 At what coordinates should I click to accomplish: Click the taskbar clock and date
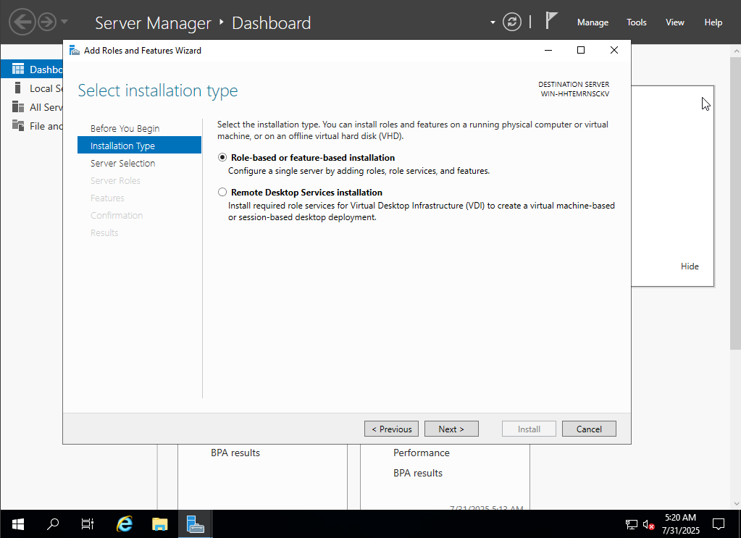tap(680, 524)
